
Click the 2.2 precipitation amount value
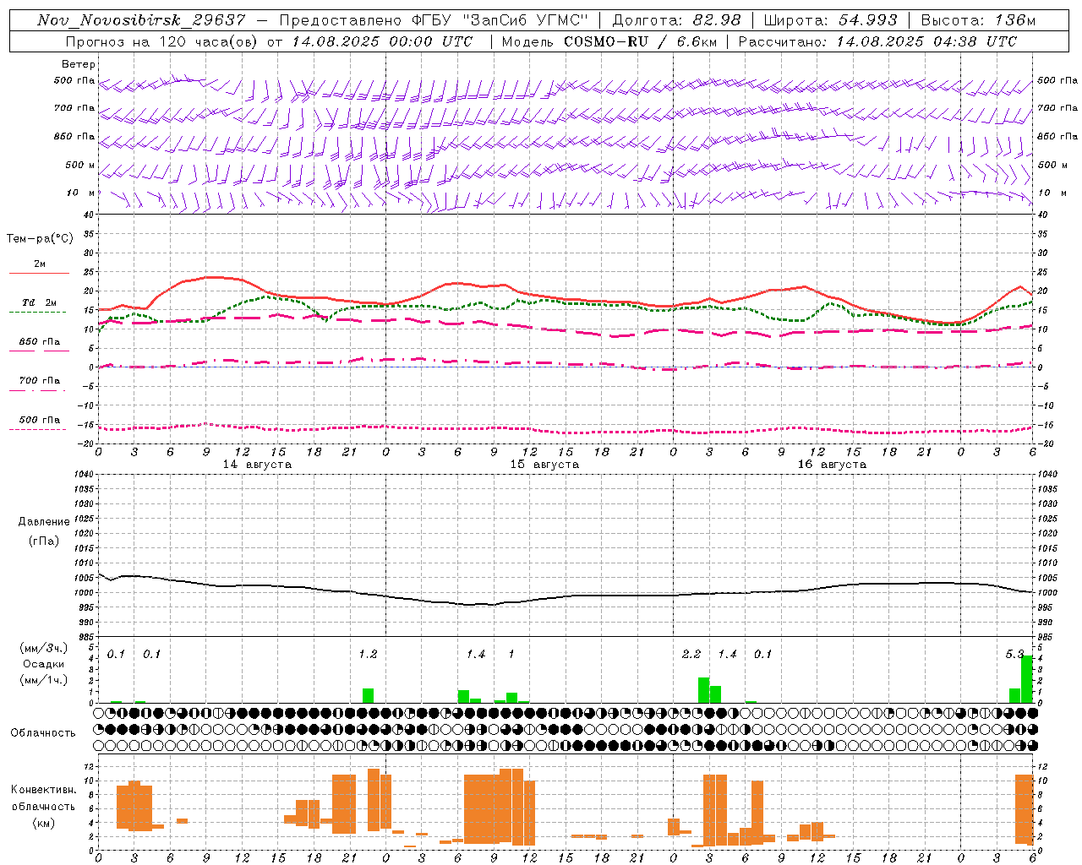691,654
